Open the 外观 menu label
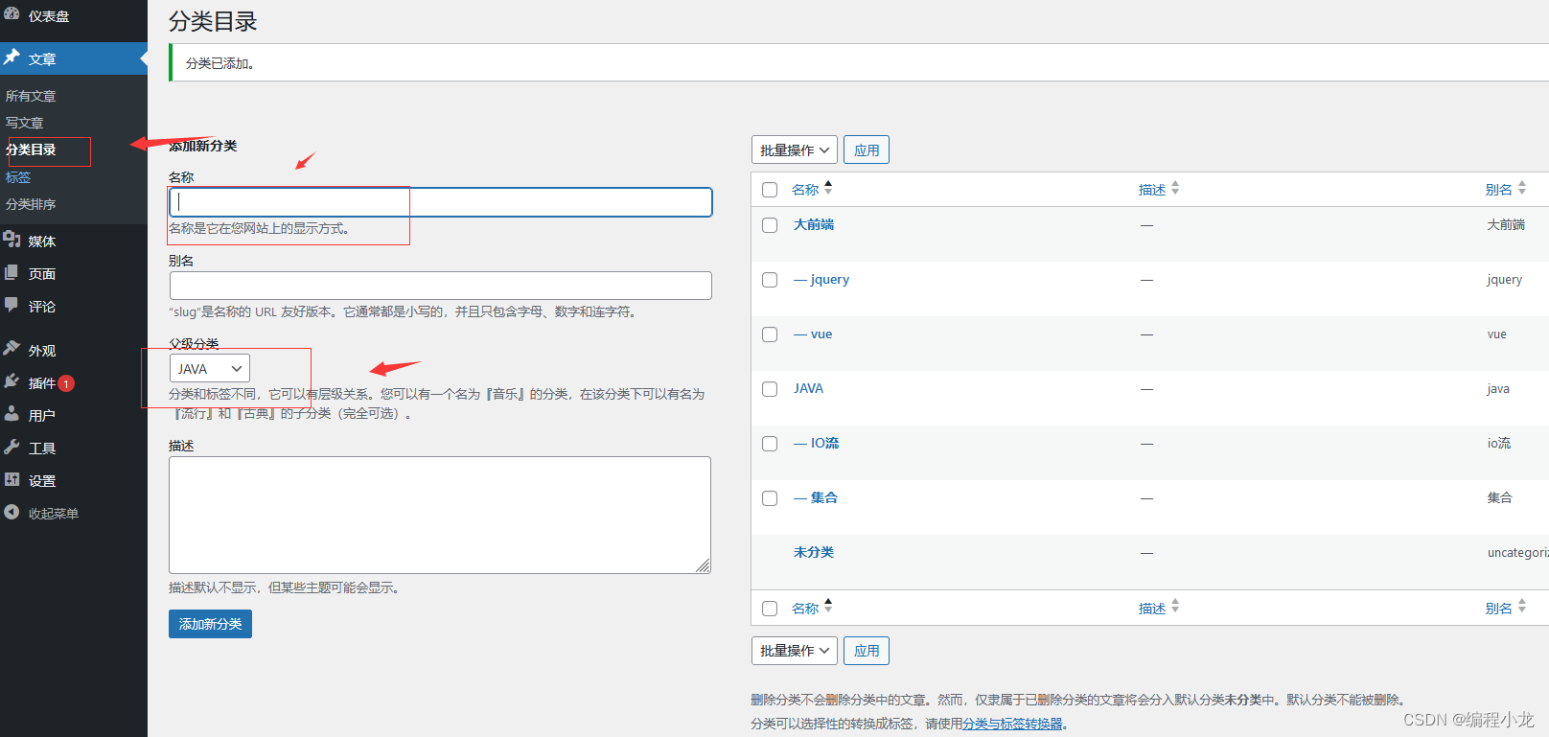The width and height of the screenshot is (1549, 737). pos(42,351)
